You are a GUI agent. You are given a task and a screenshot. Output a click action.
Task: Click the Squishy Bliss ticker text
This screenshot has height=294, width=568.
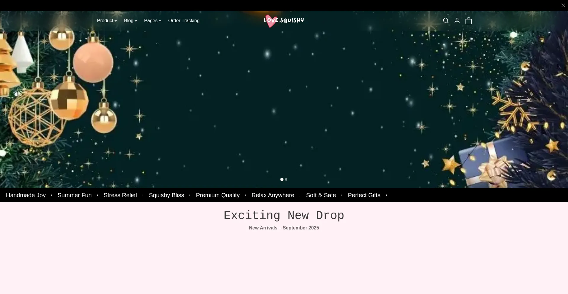pos(166,195)
